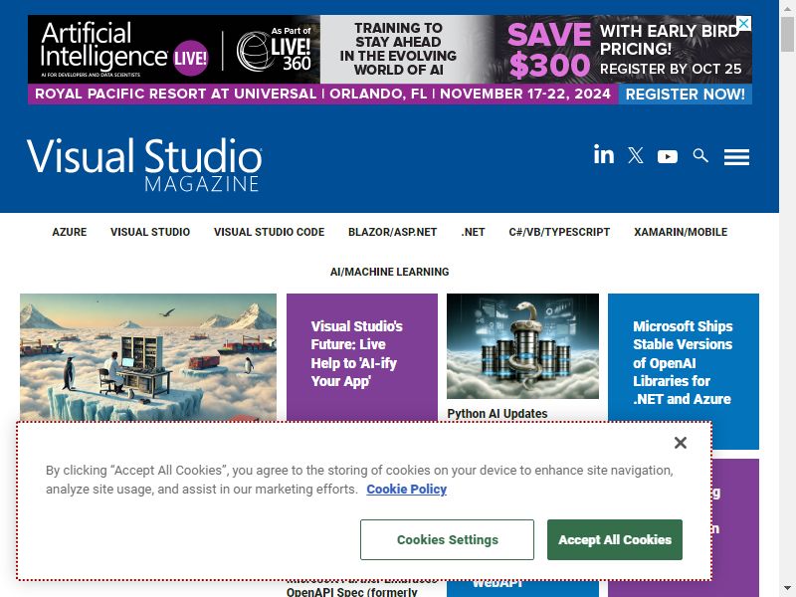The image size is (796, 597).
Task: Open the Python AI Updates headline
Action: [x=497, y=414]
